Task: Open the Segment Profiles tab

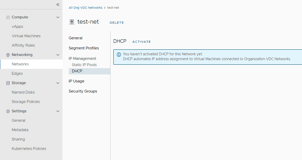Action: tap(84, 48)
